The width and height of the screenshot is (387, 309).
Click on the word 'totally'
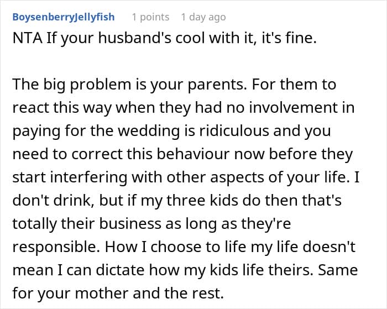pyautogui.click(x=34, y=224)
